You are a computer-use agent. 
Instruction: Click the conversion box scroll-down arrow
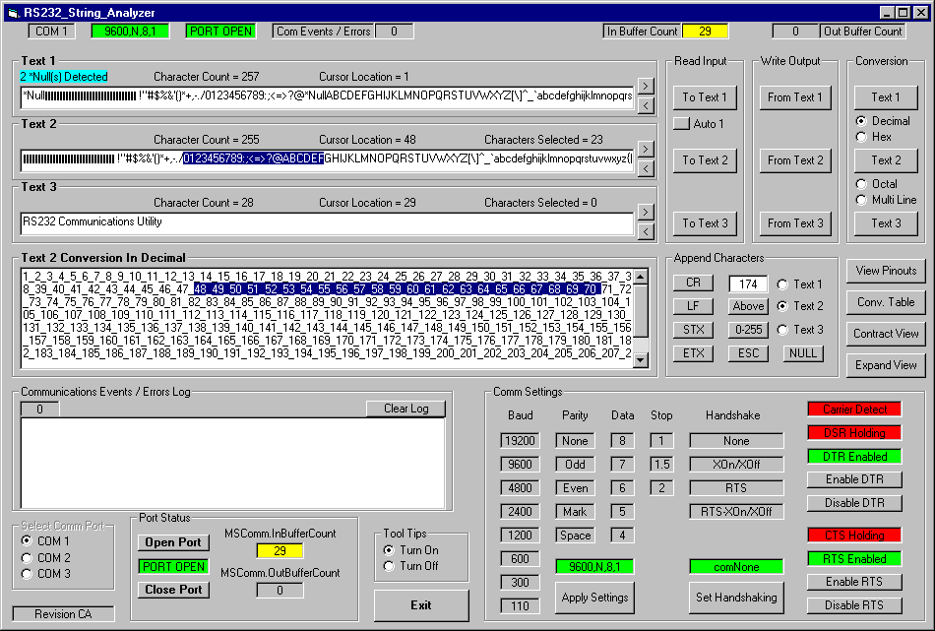click(x=641, y=360)
